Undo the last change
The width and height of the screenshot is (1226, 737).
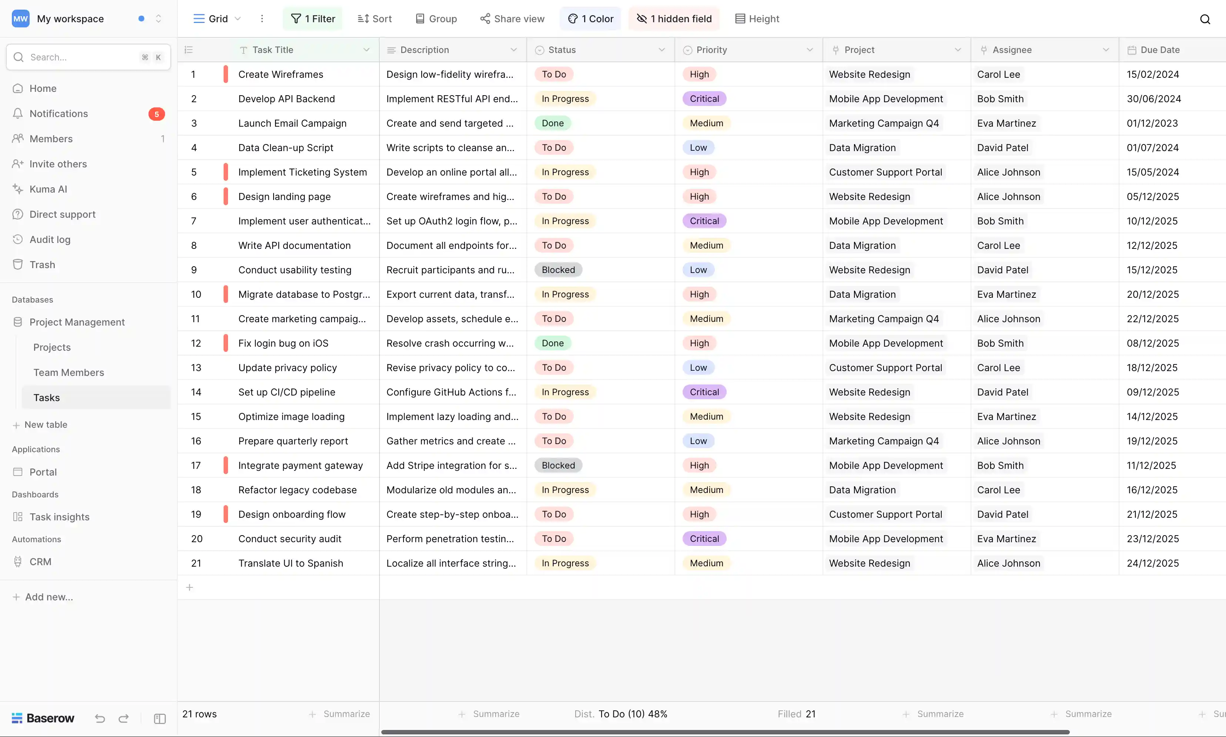coord(99,718)
